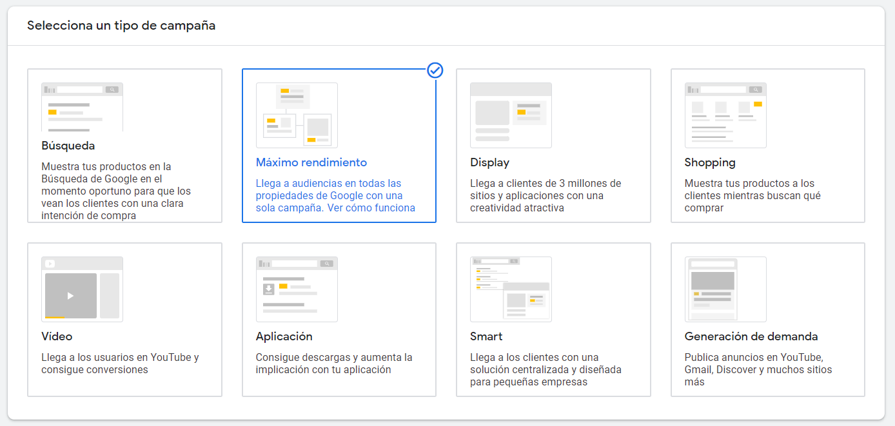The height and width of the screenshot is (426, 895).
Task: Click the Búsqueda description about Búsqueda de Google
Action: tap(117, 191)
